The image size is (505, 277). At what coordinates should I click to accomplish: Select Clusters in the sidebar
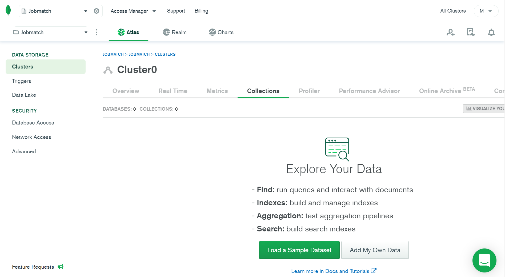pos(46,67)
